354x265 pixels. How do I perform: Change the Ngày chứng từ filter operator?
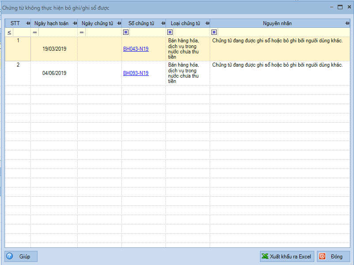pyautogui.click(x=82, y=32)
